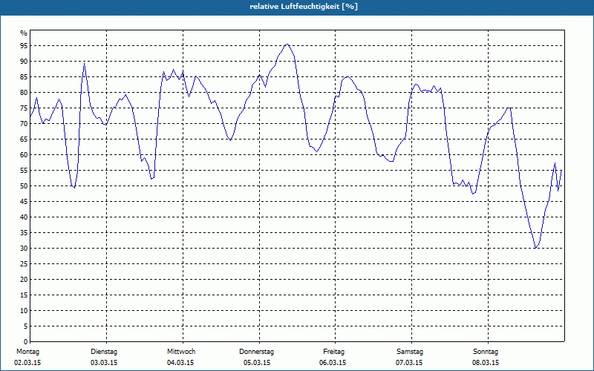Click the y-axis value 5

click(x=26, y=326)
